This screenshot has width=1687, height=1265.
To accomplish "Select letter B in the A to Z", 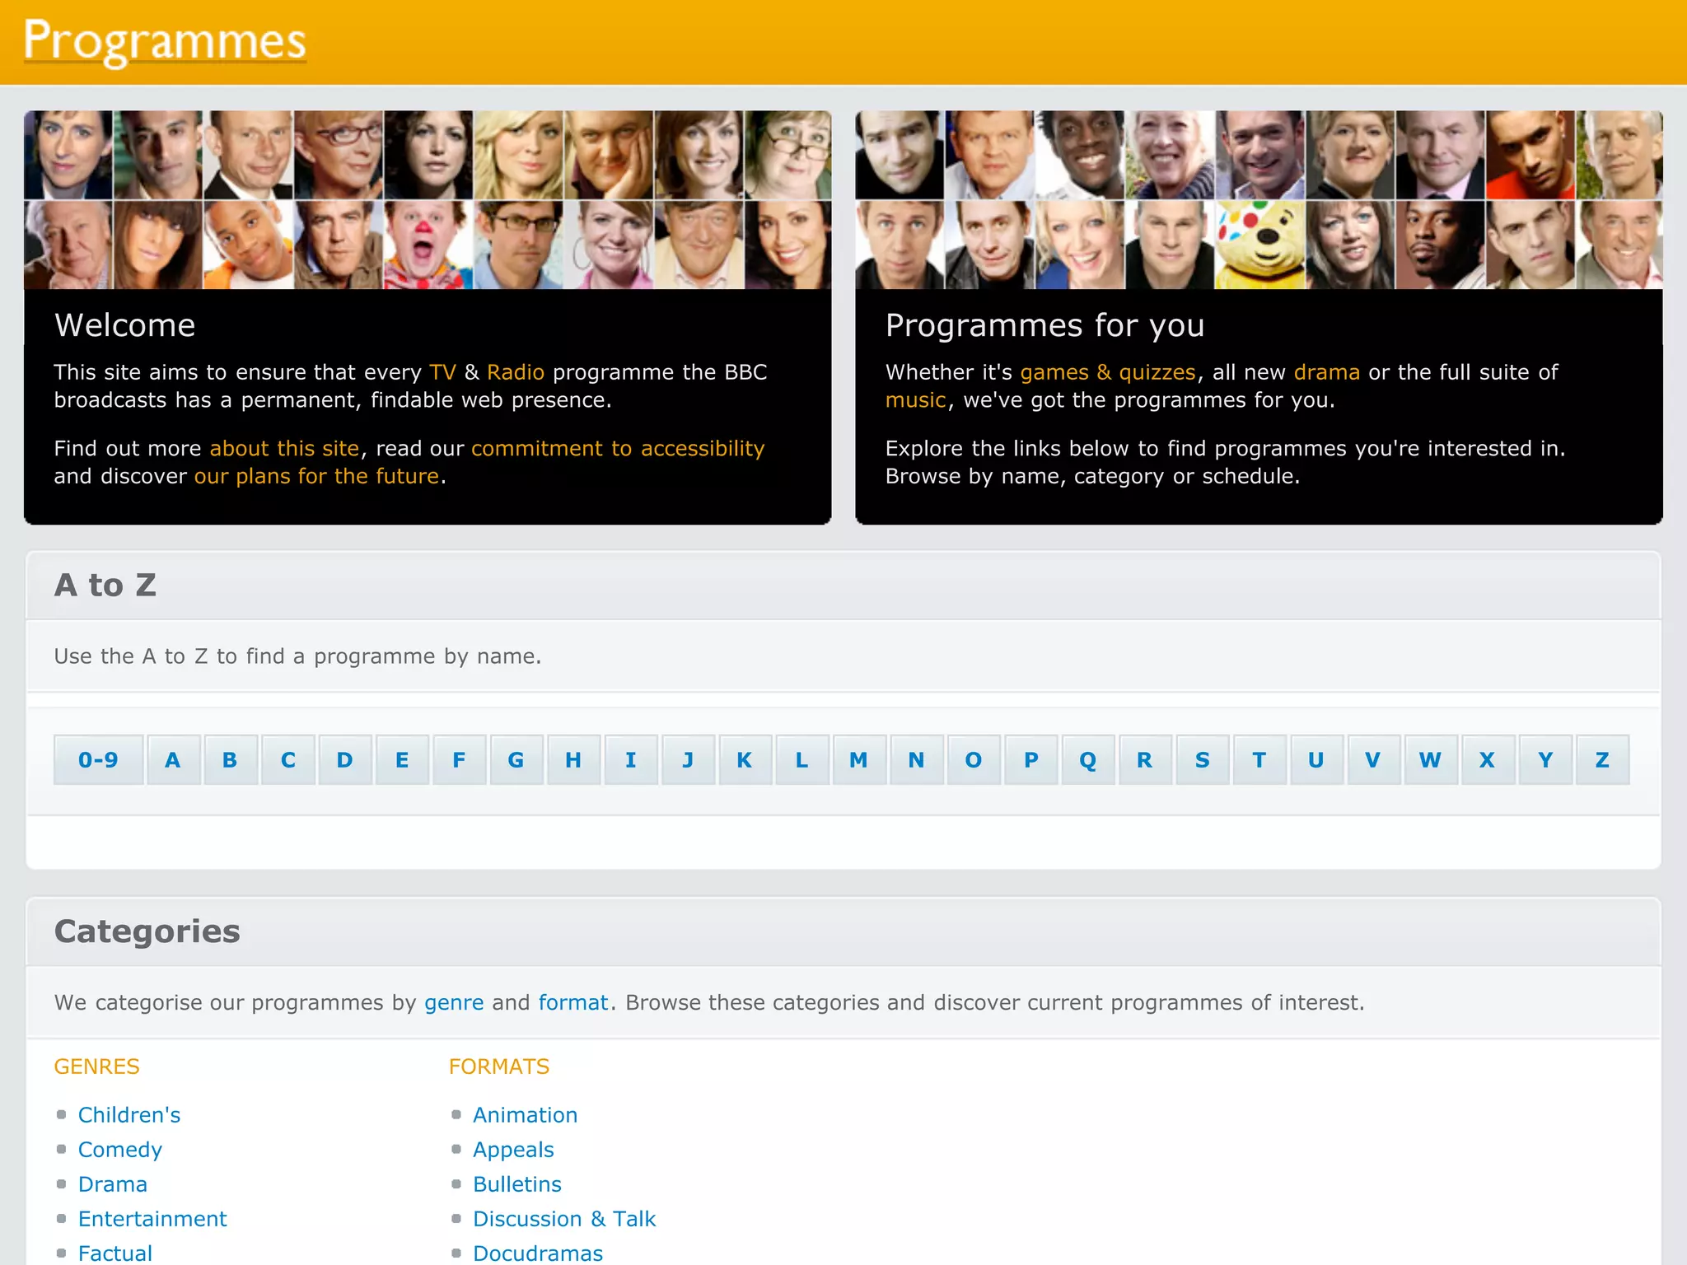I will [230, 759].
